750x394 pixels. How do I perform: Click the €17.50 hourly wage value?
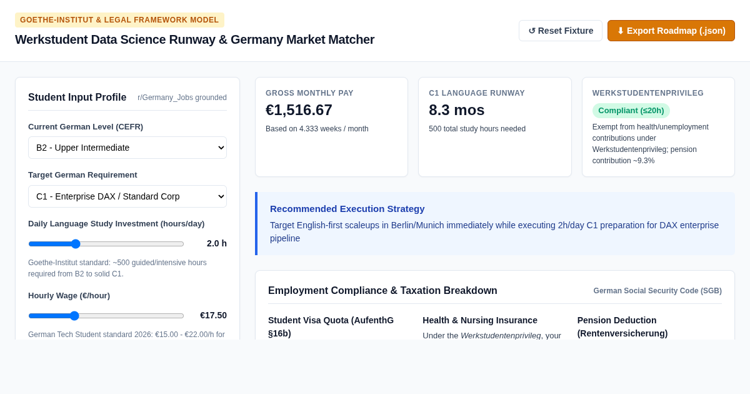coord(213,315)
